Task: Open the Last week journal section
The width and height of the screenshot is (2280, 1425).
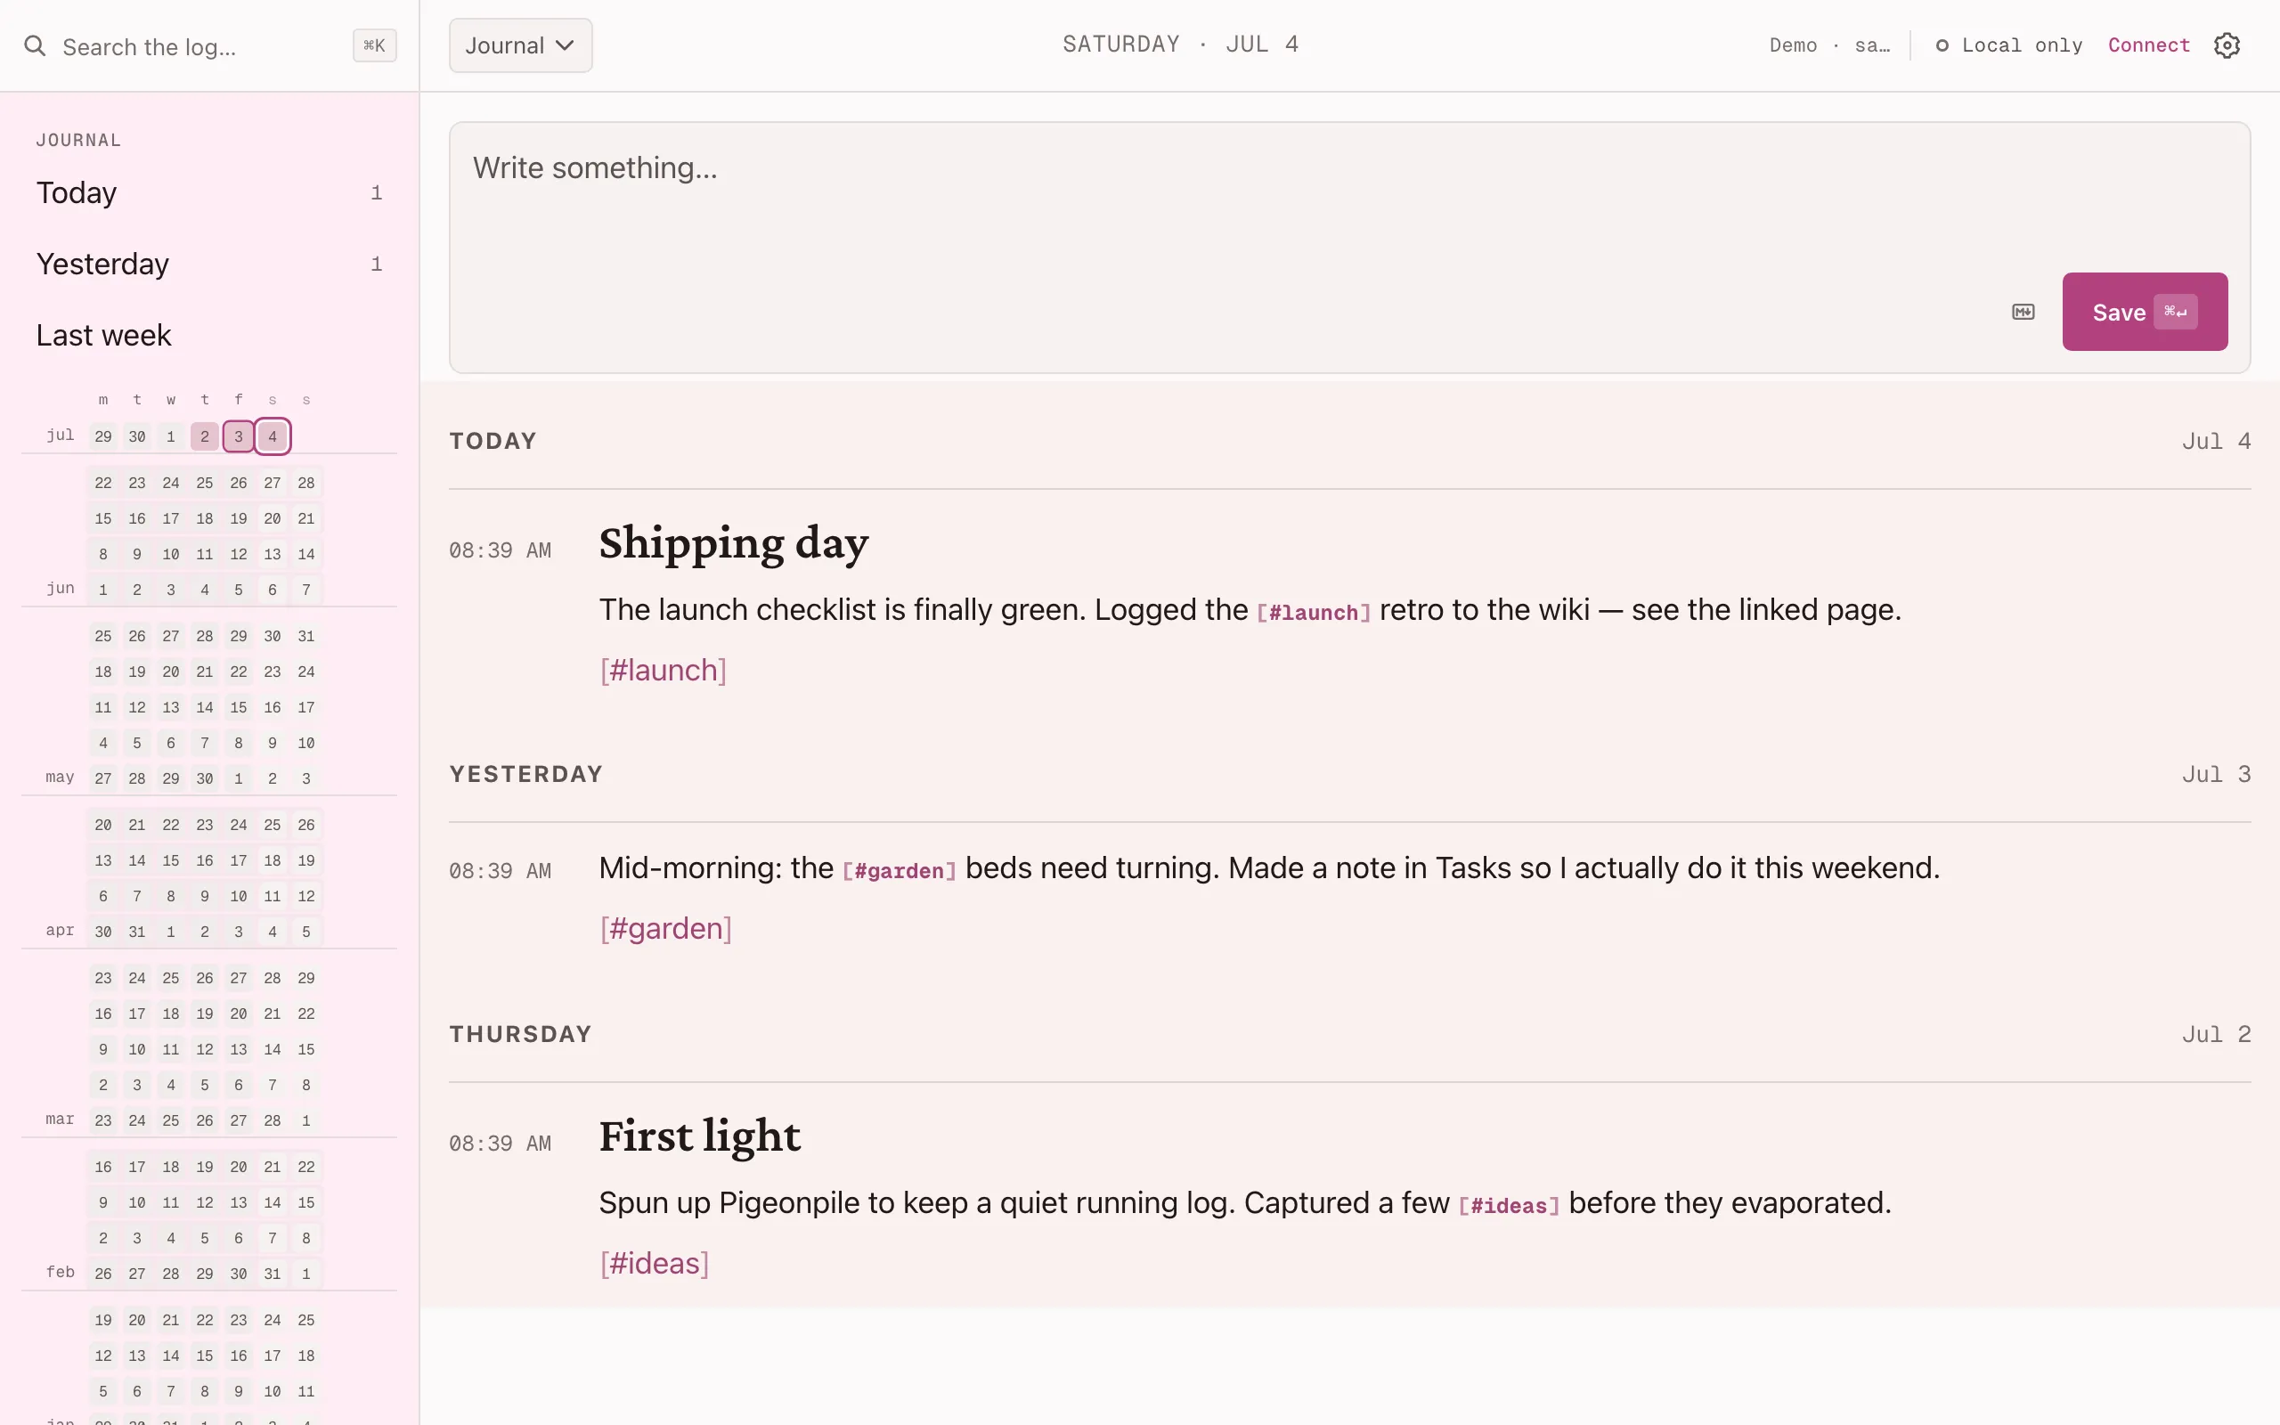Action: pyautogui.click(x=209, y=336)
